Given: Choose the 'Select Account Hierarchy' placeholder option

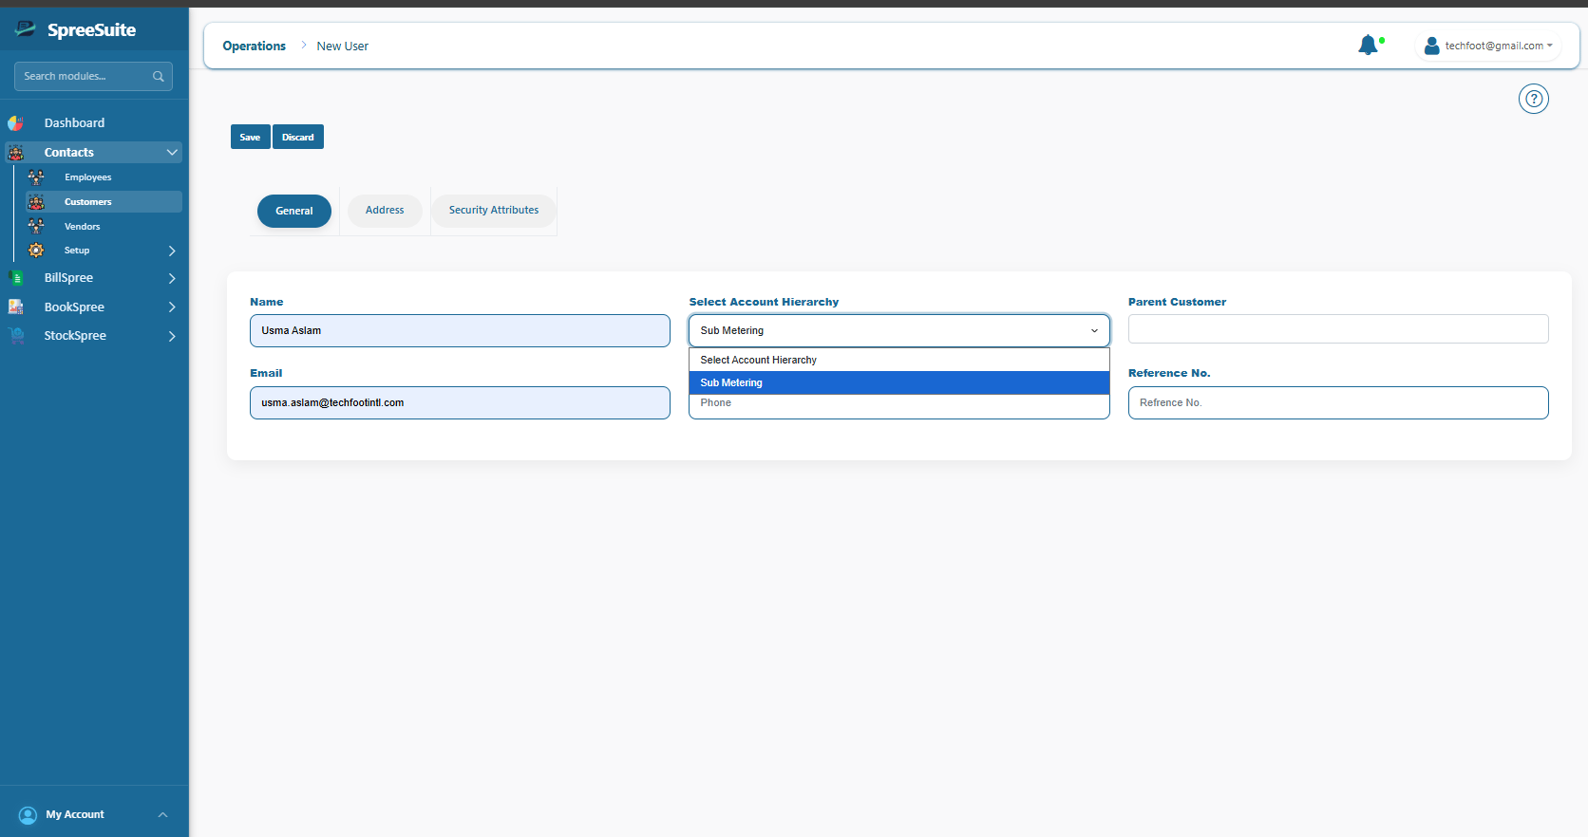Looking at the screenshot, I should pos(898,360).
